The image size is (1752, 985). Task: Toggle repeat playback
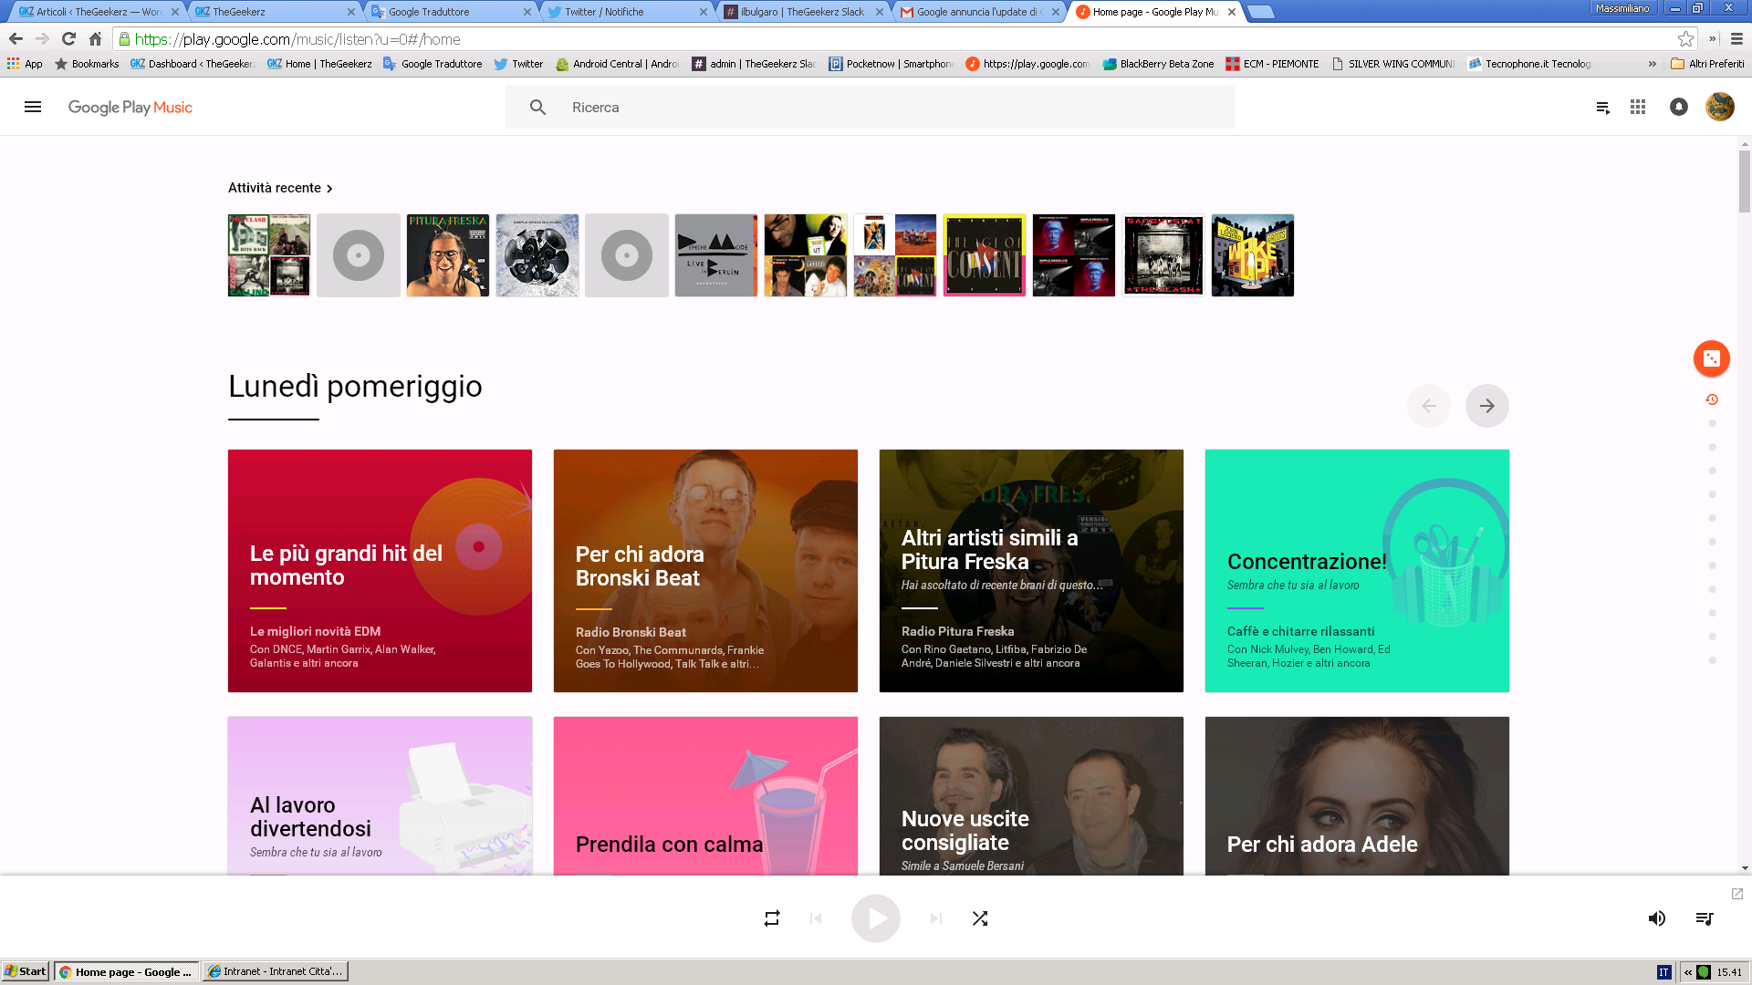(x=772, y=918)
